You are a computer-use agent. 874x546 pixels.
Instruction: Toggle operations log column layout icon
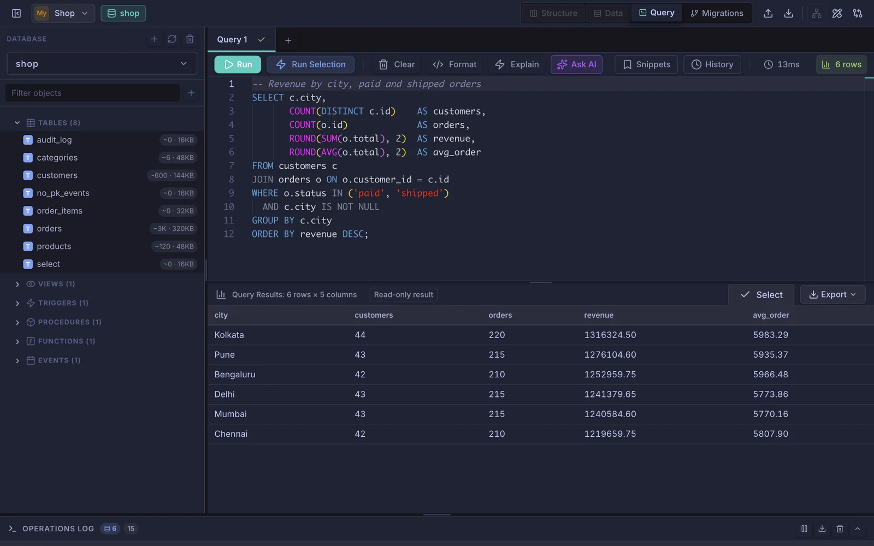pyautogui.click(x=804, y=529)
